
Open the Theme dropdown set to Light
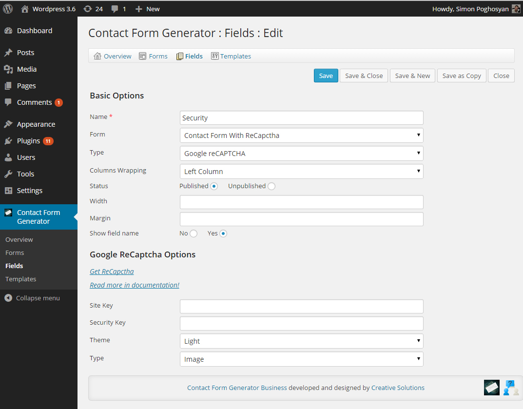tap(302, 341)
